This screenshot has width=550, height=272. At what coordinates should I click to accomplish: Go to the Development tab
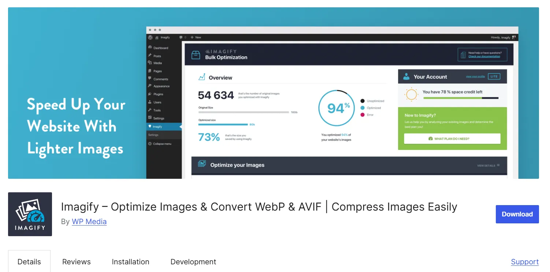point(193,262)
